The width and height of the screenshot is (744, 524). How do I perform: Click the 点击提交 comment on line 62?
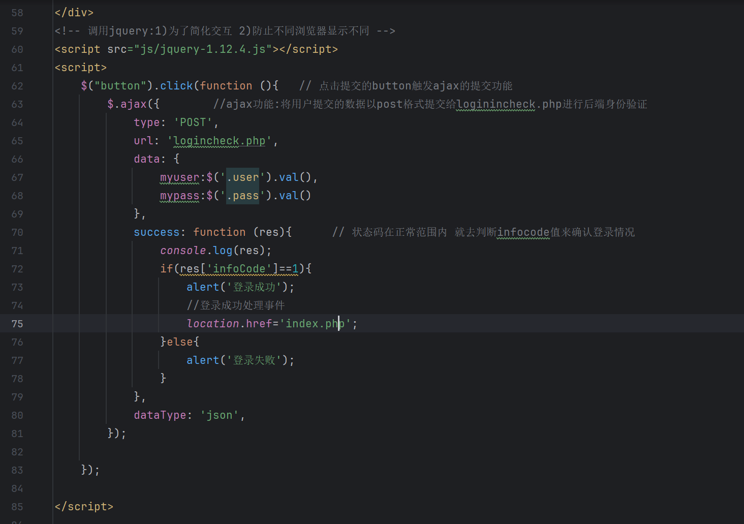click(406, 86)
